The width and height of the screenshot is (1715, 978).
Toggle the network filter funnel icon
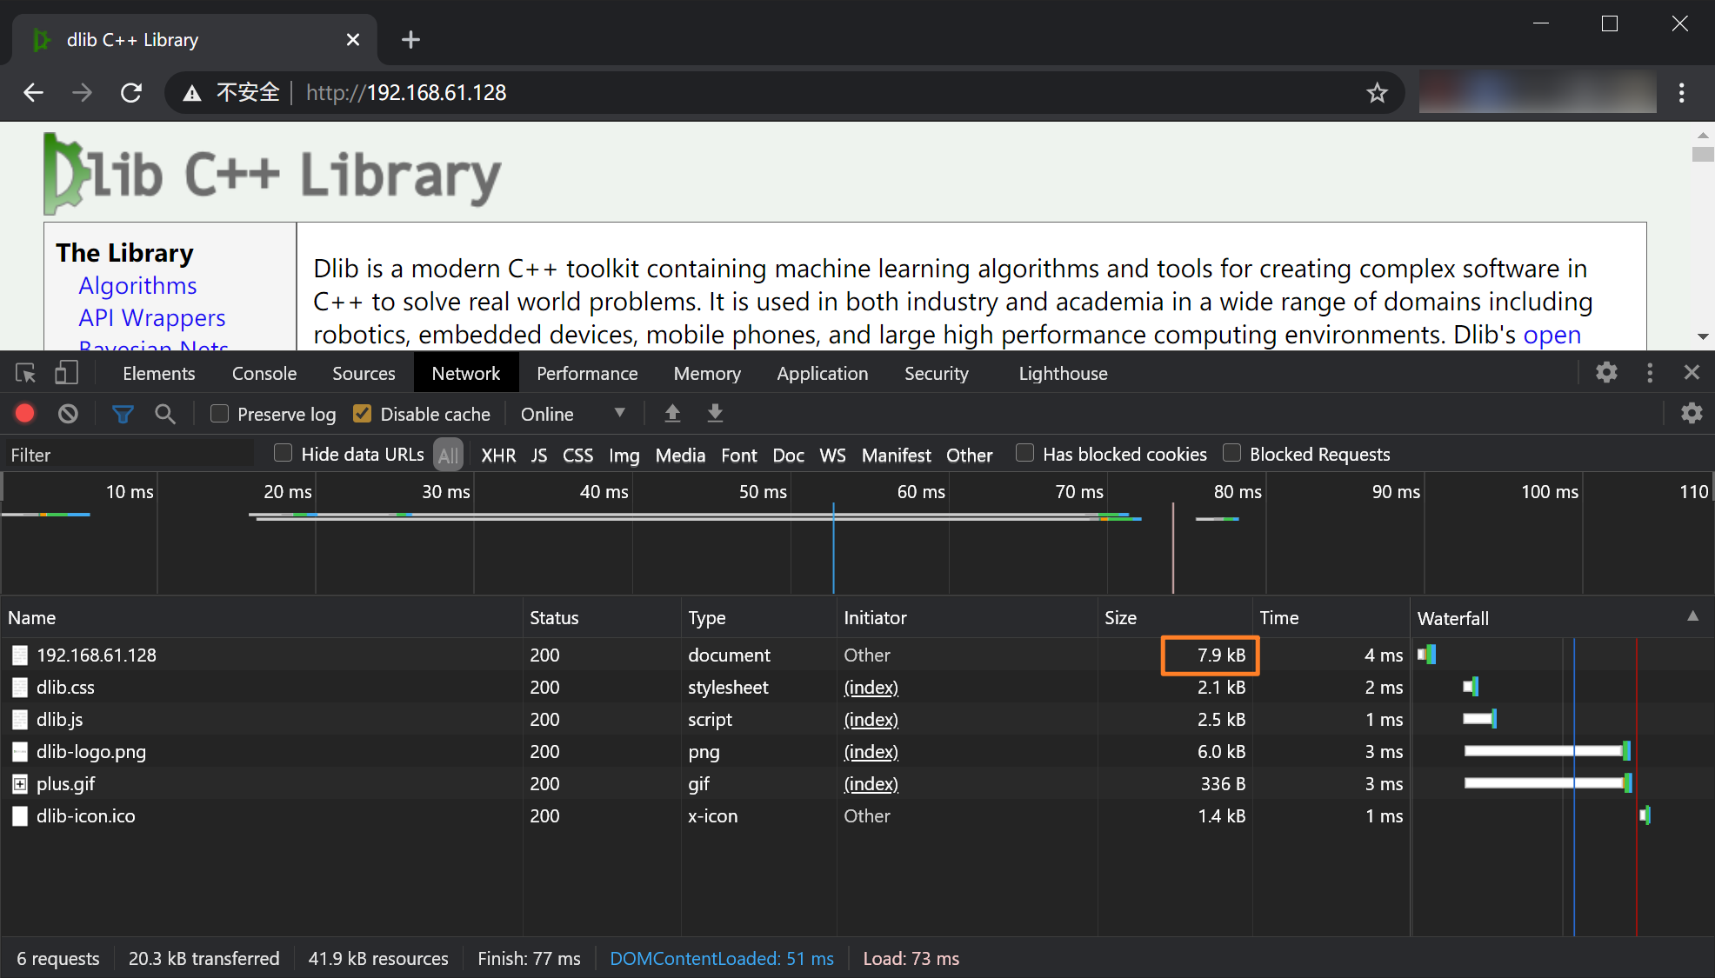[123, 415]
